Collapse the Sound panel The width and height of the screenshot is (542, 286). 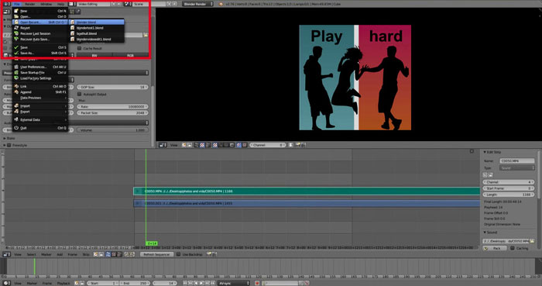click(490, 233)
